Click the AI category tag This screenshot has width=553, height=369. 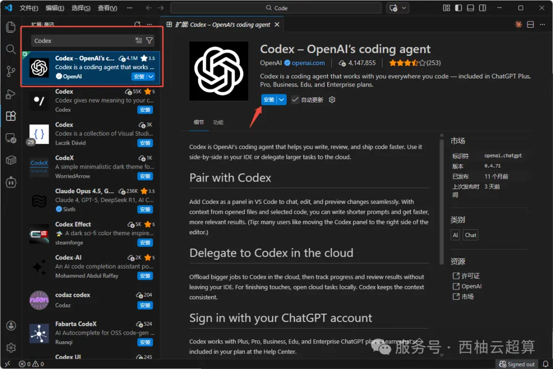pos(455,235)
